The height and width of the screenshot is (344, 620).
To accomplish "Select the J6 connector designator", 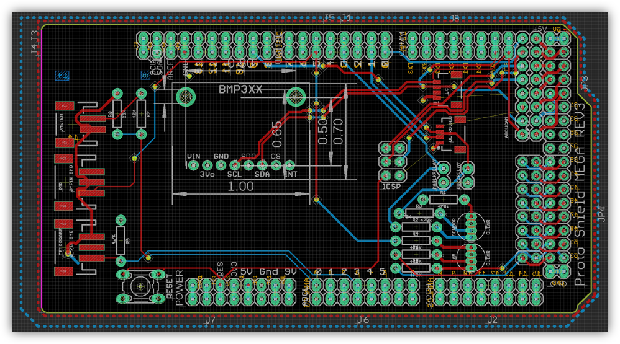I will pos(363,320).
